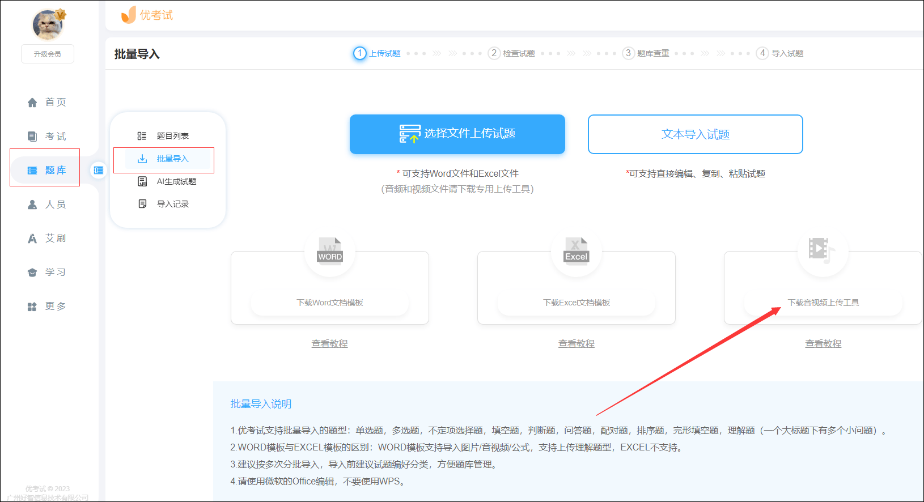
Task: Click the step 4 circle in the progress bar
Action: [x=762, y=53]
